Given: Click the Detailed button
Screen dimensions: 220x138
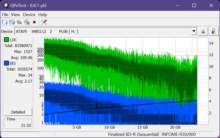Looking at the screenshot, I should coord(18,112).
